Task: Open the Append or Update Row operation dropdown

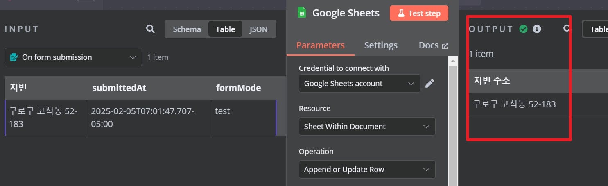Action: tap(367, 169)
